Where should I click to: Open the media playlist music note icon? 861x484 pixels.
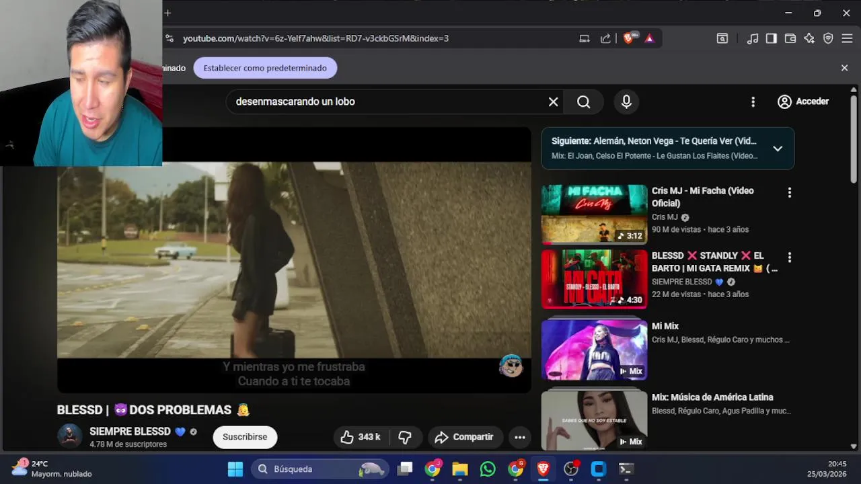[x=753, y=38]
